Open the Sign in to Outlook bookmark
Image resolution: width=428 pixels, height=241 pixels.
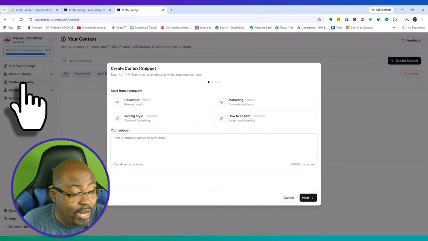(359, 28)
